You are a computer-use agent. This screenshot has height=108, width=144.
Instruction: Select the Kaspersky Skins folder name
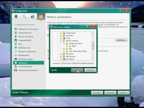tap(76, 43)
